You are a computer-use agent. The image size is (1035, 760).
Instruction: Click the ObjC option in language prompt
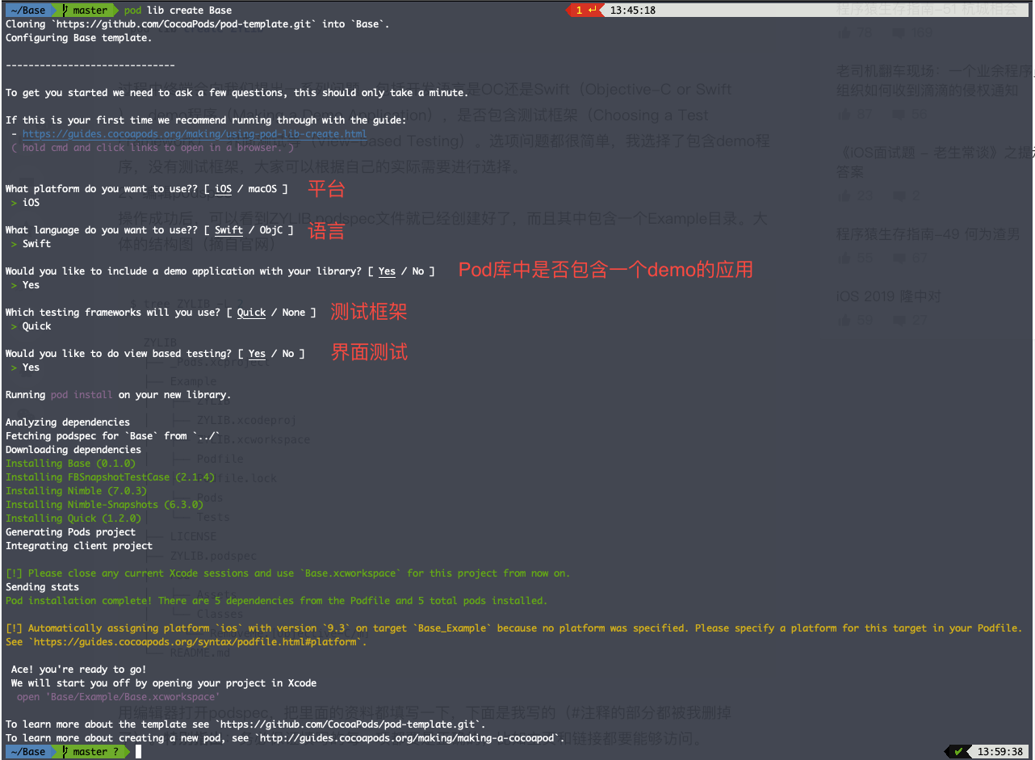point(271,230)
